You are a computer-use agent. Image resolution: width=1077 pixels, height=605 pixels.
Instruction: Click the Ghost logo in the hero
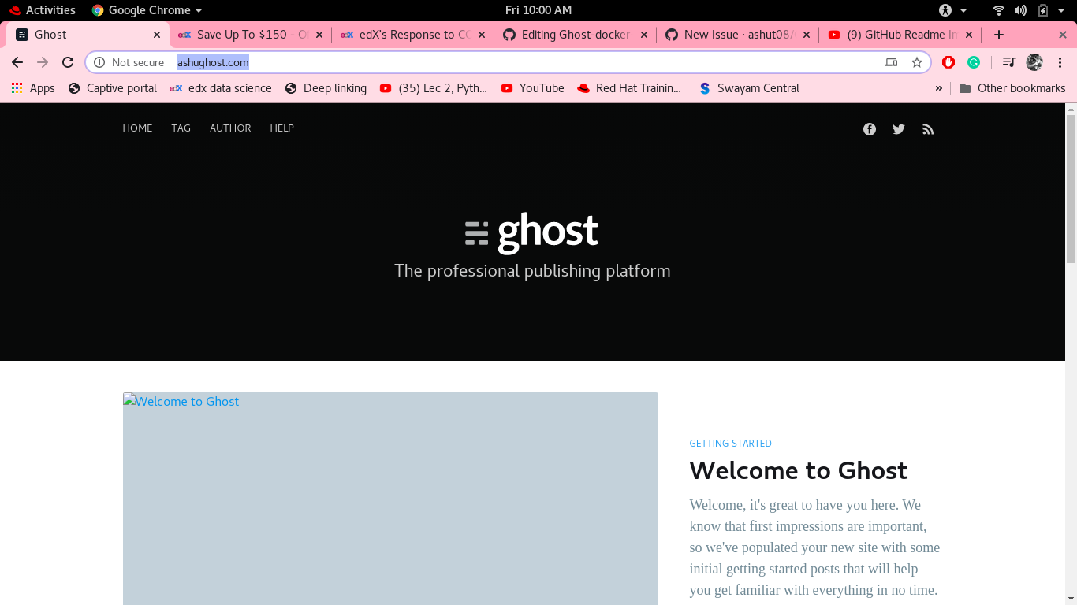tap(531, 232)
